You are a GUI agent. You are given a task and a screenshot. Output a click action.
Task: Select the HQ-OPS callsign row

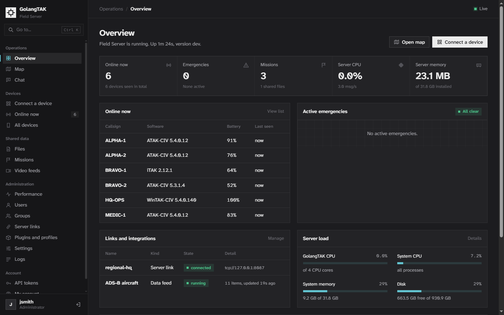tap(195, 200)
